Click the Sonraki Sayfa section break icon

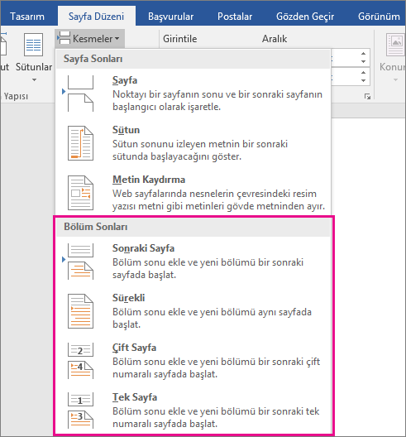tap(80, 262)
